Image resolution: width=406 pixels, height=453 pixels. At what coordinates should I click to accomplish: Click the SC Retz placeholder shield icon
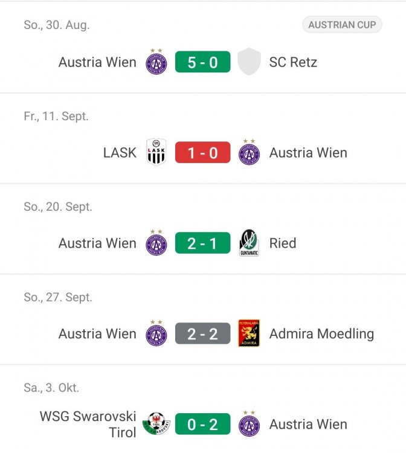pos(249,62)
